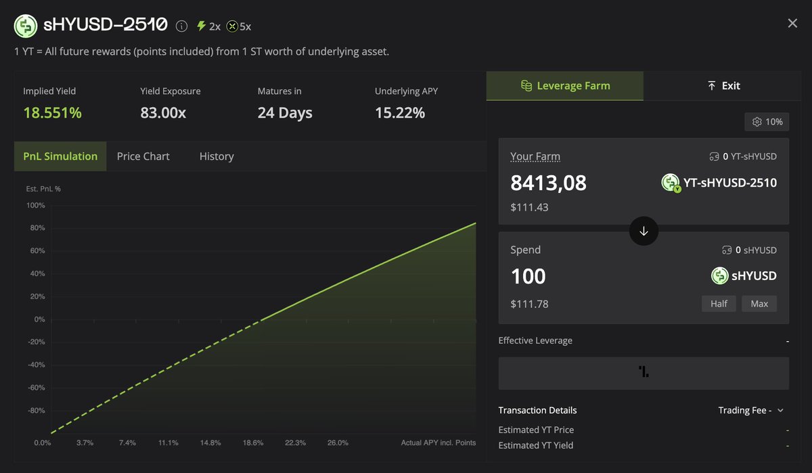
Task: Select the PnL Simulation tab
Action: point(60,156)
